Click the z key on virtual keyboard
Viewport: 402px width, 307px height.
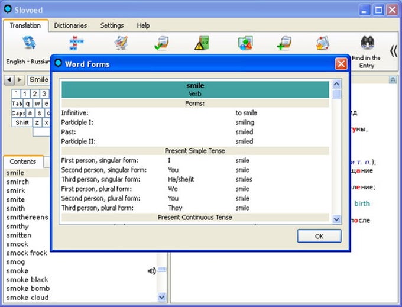[x=37, y=122]
